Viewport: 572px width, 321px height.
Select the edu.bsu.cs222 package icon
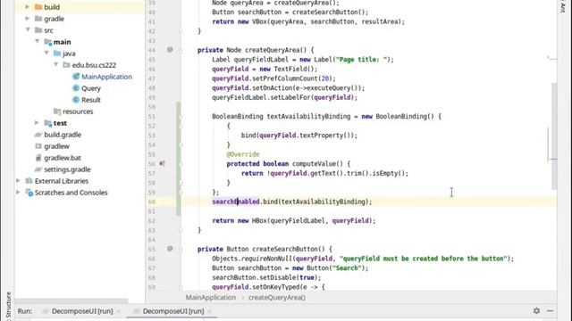(x=66, y=65)
